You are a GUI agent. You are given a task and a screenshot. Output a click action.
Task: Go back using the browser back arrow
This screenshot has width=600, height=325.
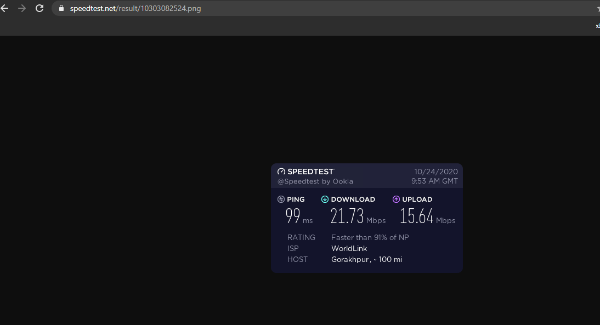(4, 8)
